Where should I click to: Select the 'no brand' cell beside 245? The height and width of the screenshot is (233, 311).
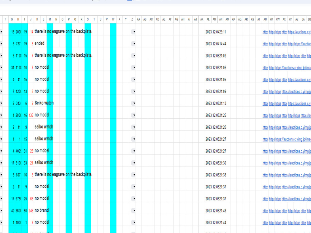pyautogui.click(x=42, y=210)
